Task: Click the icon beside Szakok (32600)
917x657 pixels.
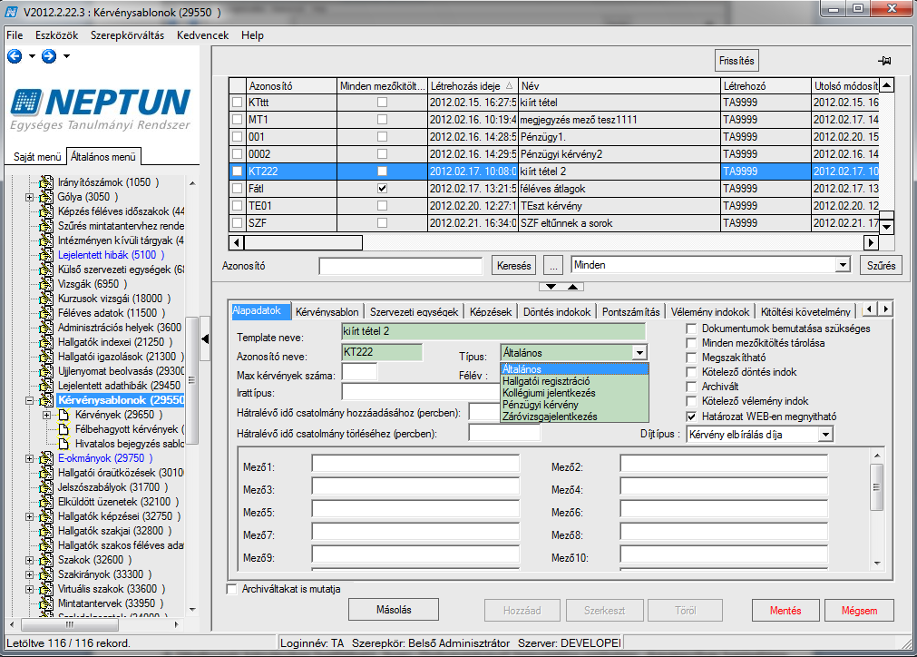Action: click(46, 561)
